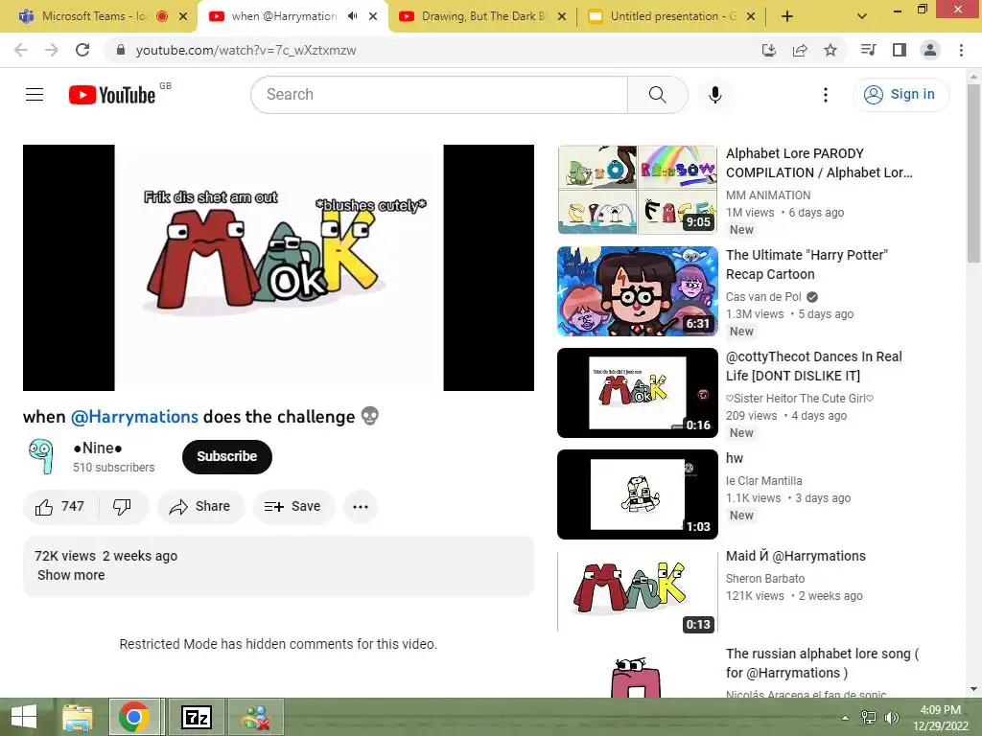Viewport: 982px width, 736px height.
Task: Open a new browser tab
Action: (x=787, y=16)
